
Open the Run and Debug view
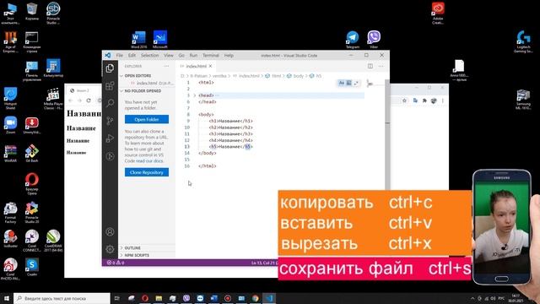(x=110, y=138)
